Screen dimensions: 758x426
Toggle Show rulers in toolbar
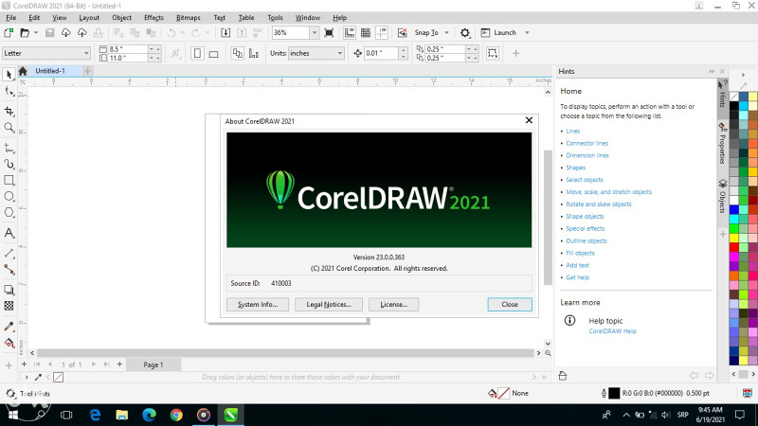point(349,32)
